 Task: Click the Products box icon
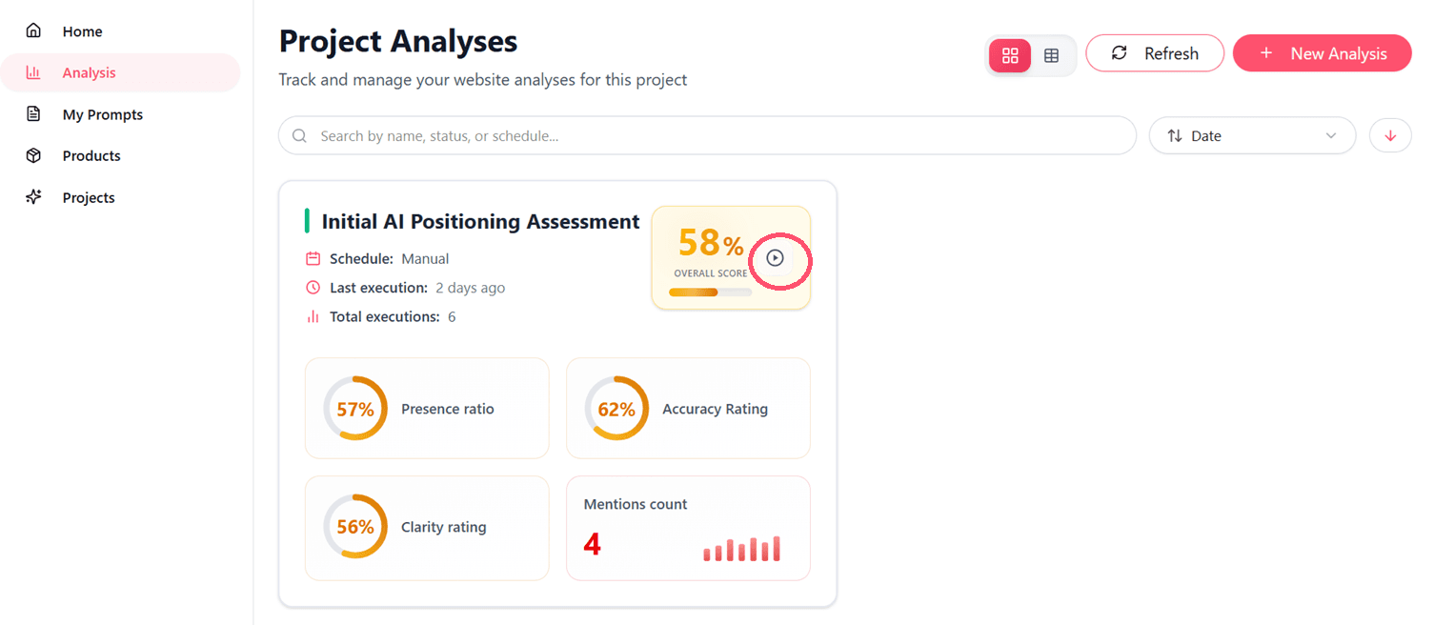[33, 155]
